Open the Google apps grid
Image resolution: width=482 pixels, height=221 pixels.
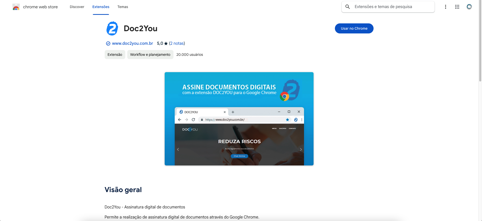(x=457, y=7)
